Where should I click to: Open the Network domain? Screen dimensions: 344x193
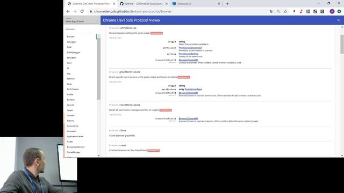(x=70, y=79)
